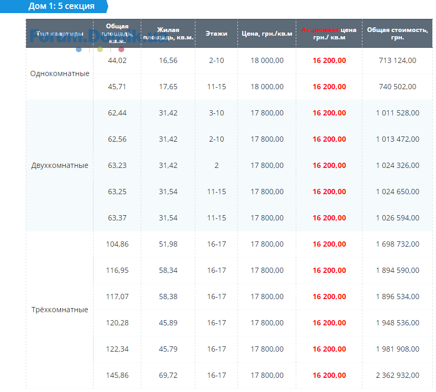Click total cost 1 896 534,00
The height and width of the screenshot is (392, 436).
tap(397, 296)
